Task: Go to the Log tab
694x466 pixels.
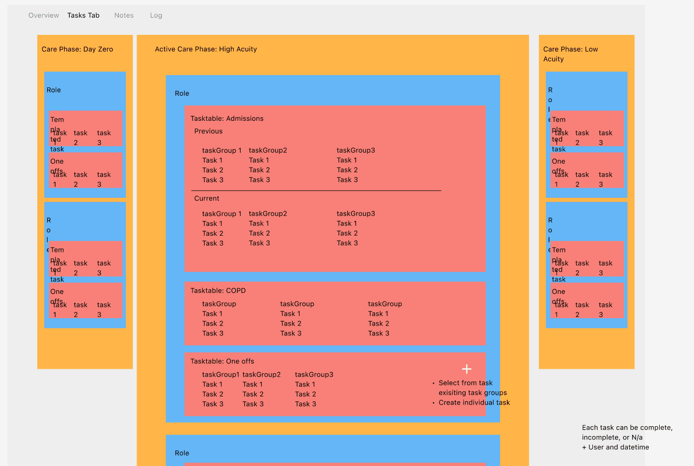Action: 156,15
